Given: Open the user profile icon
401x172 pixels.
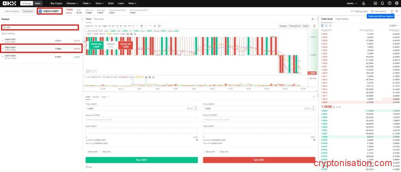Looking at the screenshot, I should (364, 3).
